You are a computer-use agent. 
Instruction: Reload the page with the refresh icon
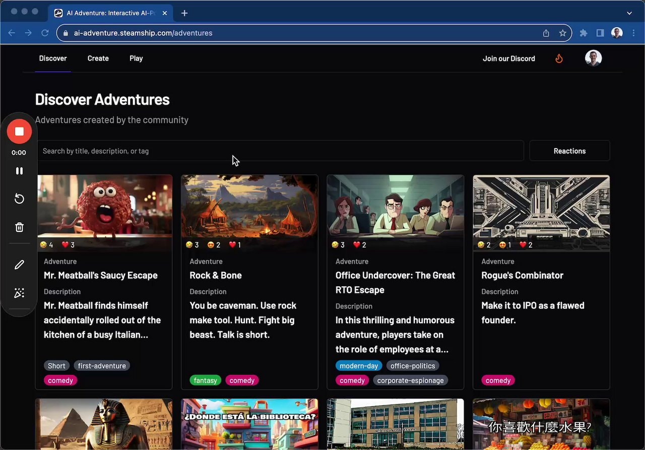tap(45, 33)
